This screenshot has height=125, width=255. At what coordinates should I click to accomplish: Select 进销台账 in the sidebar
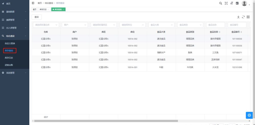pyautogui.click(x=9, y=65)
